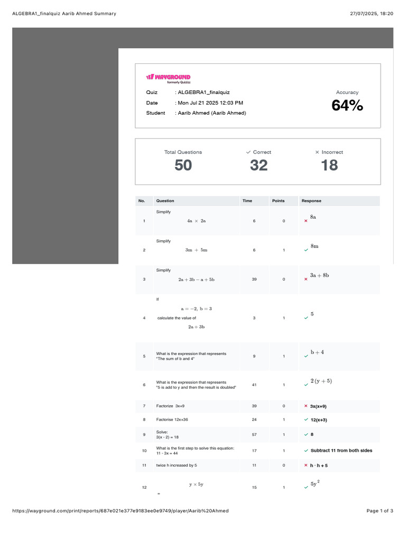Click the Wayground logo
The width and height of the screenshot is (406, 541).
[x=168, y=78]
